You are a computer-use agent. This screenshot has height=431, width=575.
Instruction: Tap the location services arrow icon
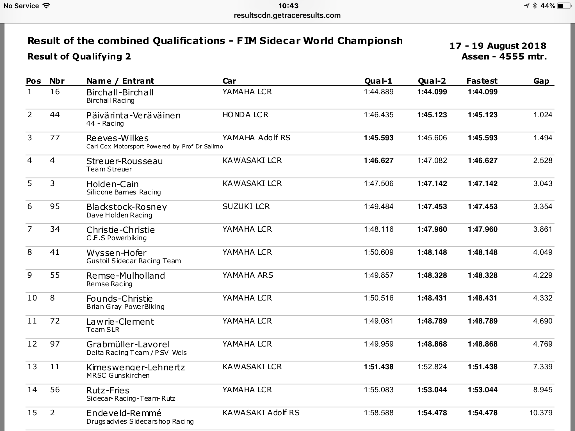point(527,6)
